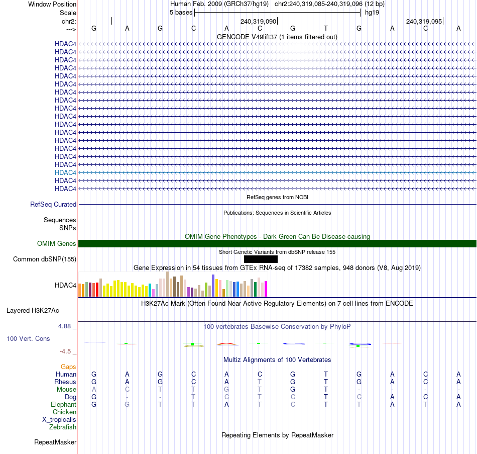
Task: Click the OMIM Gene Phenotypes track title
Action: (x=278, y=236)
